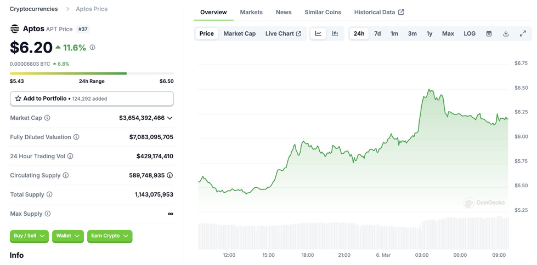Screen dimensions: 537x265
Task: Select the 24h time range
Action: coord(359,33)
